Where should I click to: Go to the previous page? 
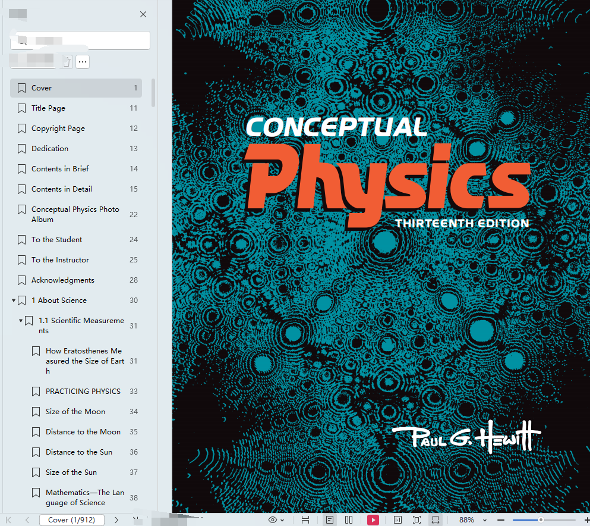27,520
